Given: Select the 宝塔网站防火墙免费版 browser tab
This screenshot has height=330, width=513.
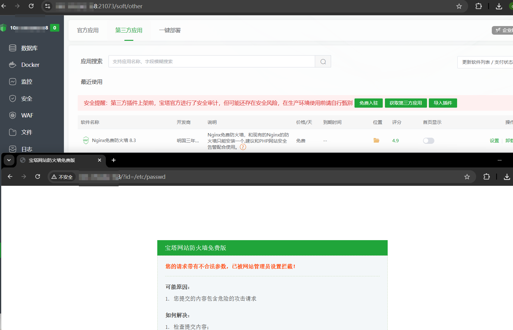Looking at the screenshot, I should (61, 160).
